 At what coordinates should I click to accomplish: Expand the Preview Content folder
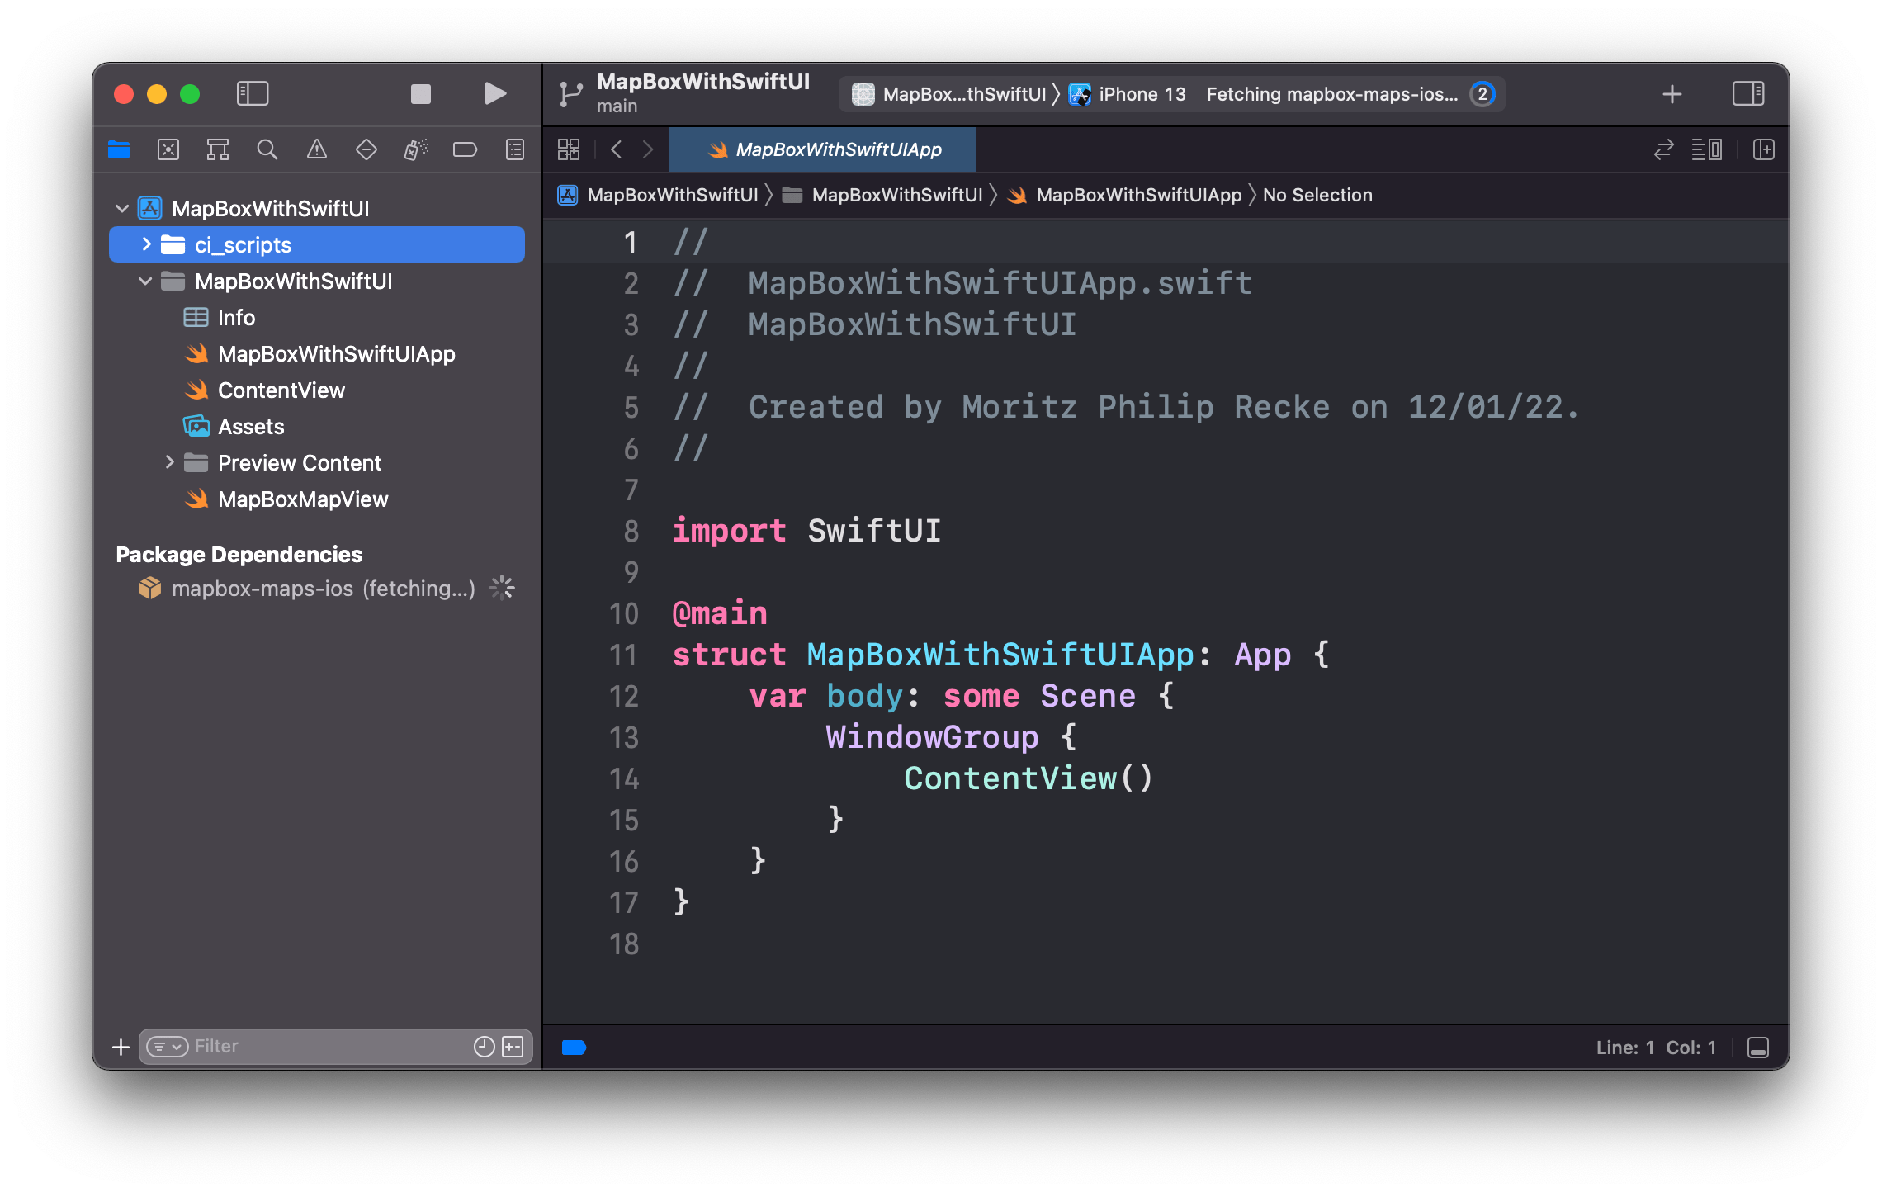click(x=170, y=462)
